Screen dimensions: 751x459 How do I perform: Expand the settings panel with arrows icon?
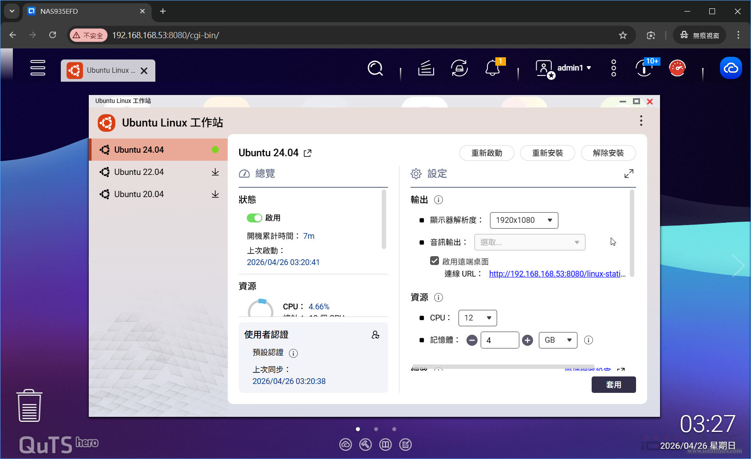pos(628,174)
